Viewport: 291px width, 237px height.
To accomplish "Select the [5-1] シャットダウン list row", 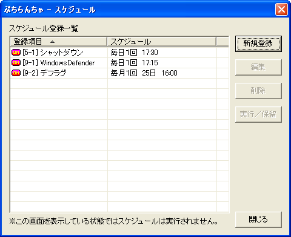I will click(x=119, y=53).
